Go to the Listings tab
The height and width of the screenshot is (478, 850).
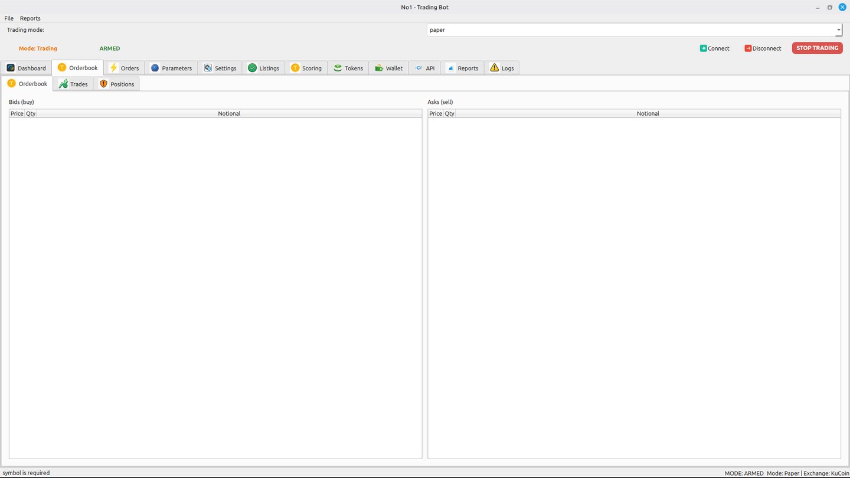click(x=264, y=68)
